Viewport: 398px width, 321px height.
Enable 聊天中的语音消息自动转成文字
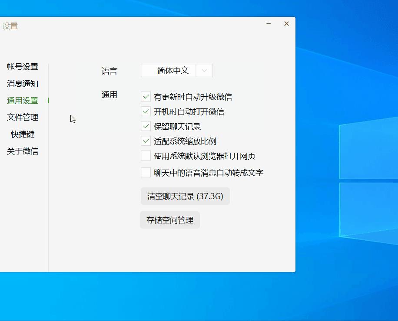click(x=146, y=172)
